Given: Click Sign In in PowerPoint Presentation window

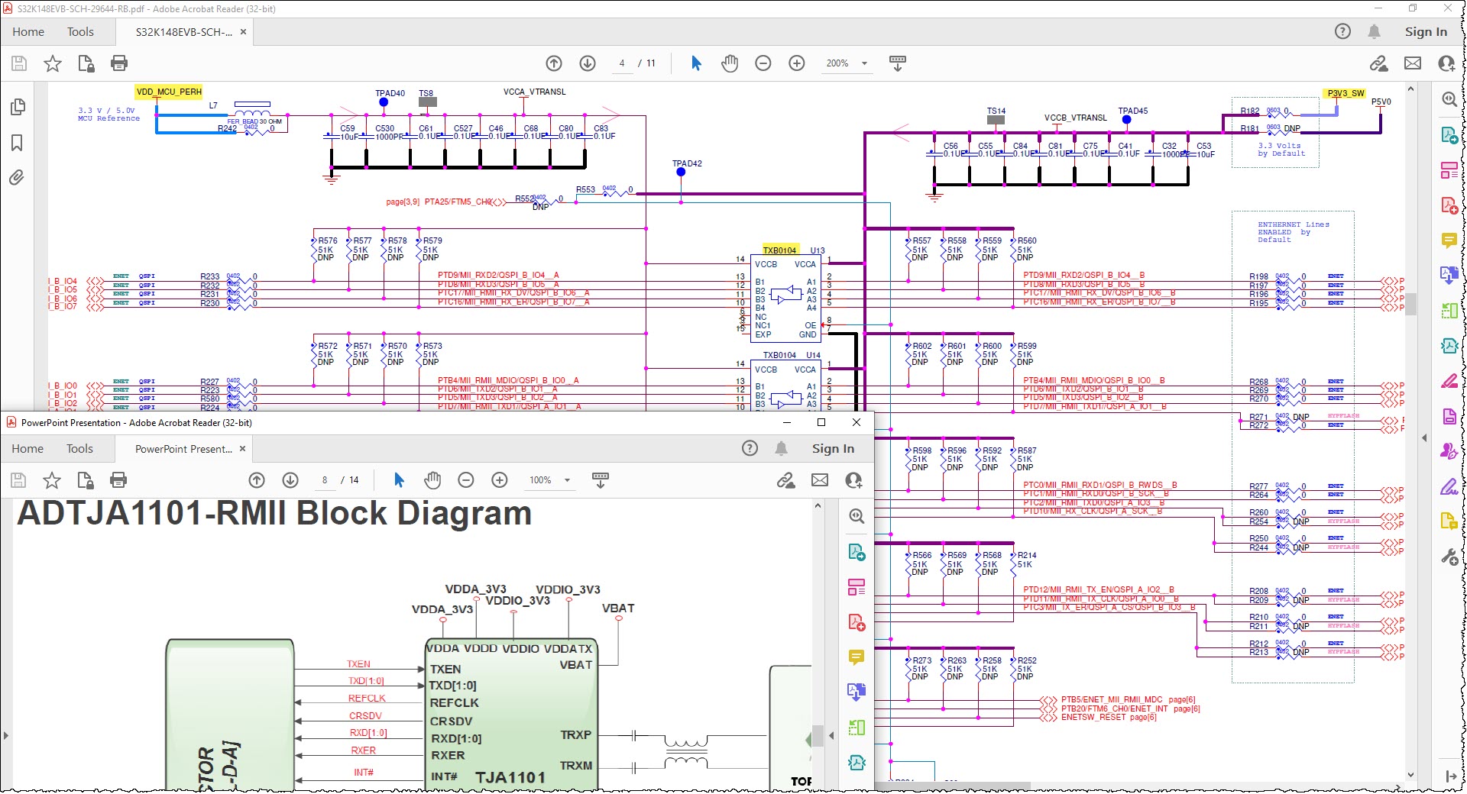Looking at the screenshot, I should (832, 449).
